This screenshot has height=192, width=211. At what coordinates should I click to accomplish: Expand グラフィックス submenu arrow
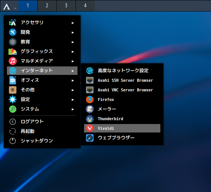coord(73,52)
